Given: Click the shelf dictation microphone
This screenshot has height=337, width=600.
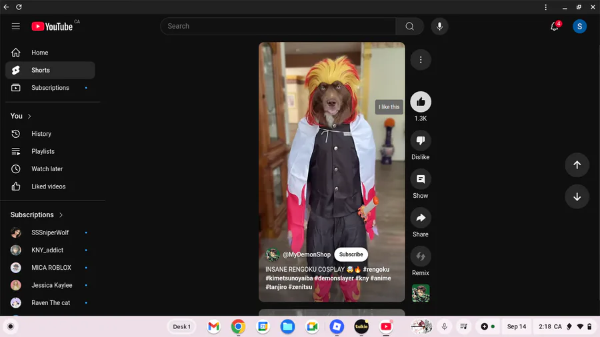Looking at the screenshot, I should 444,327.
